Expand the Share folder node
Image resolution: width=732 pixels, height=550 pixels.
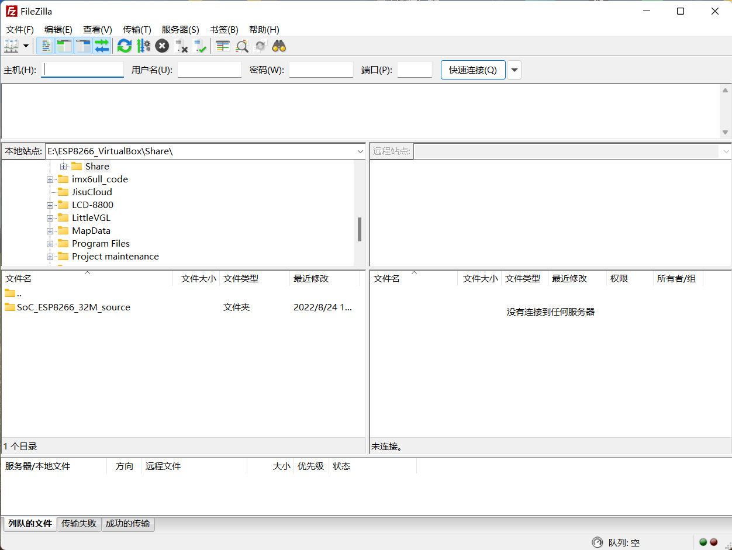tap(63, 167)
